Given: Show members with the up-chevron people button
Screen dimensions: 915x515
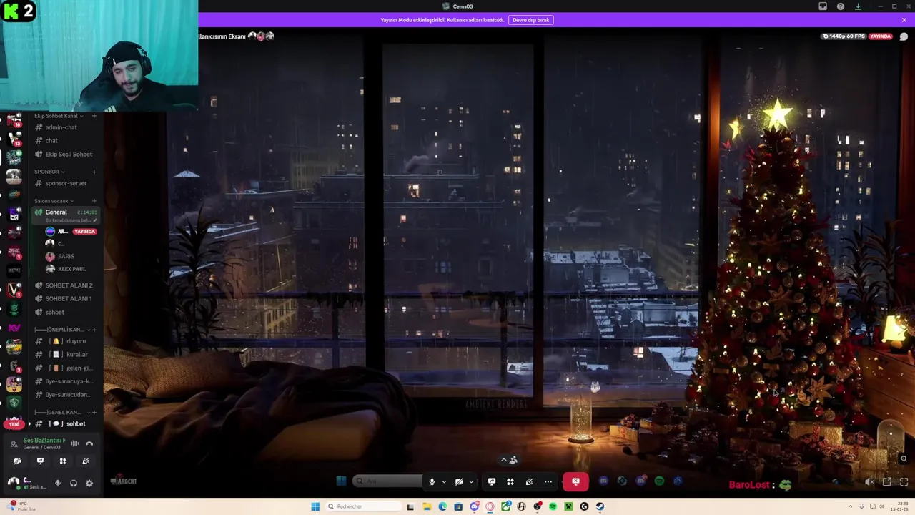Looking at the screenshot, I should 508,461.
